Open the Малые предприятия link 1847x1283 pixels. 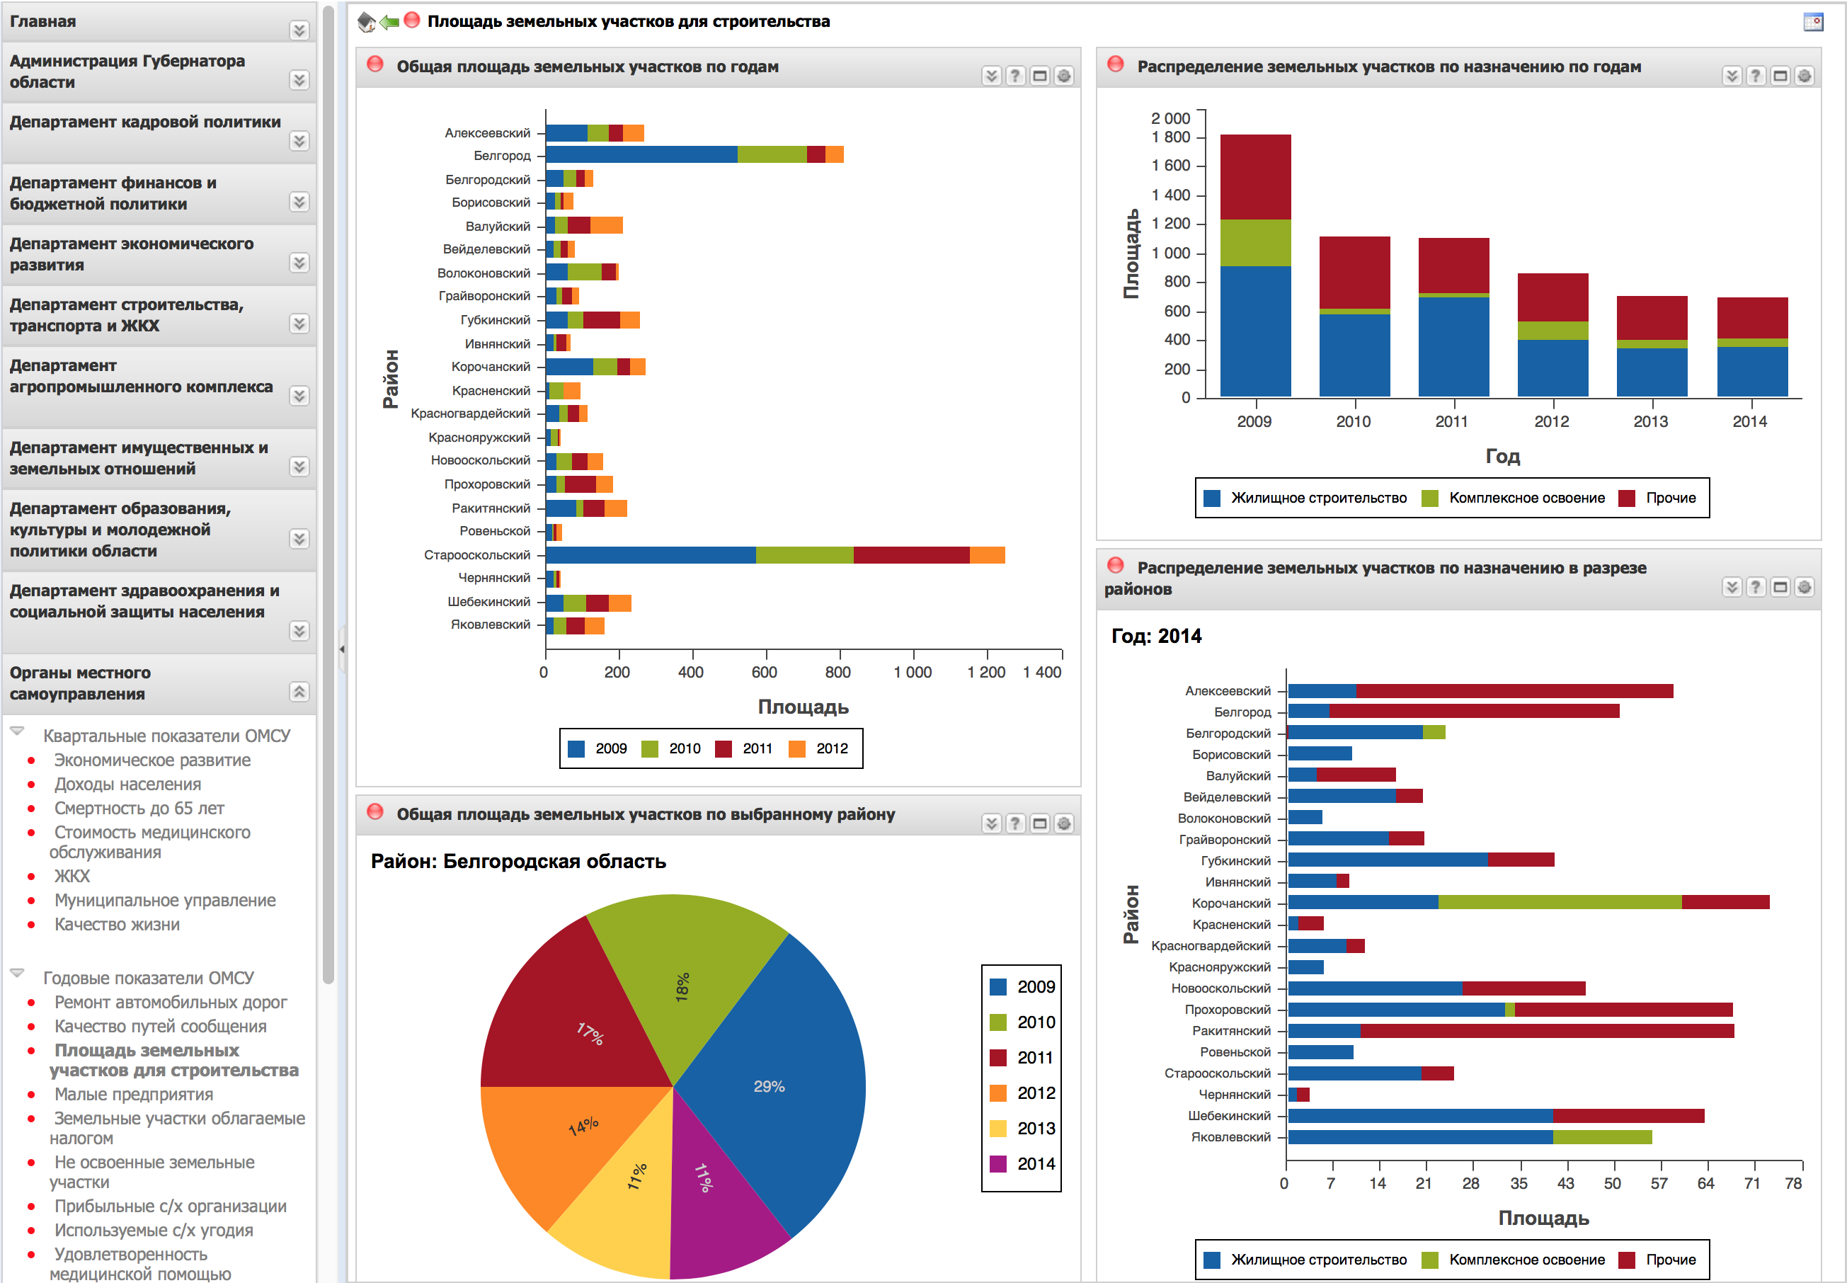click(x=133, y=1094)
